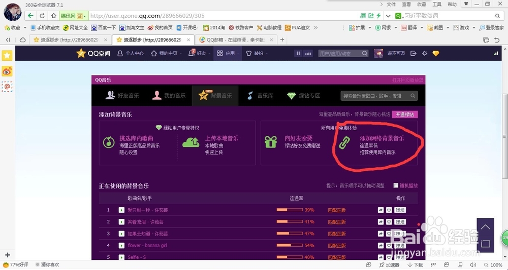The image size is (508, 270).
Task: Share the song 爱只剩一秒 with arrow icon
Action: (x=380, y=210)
